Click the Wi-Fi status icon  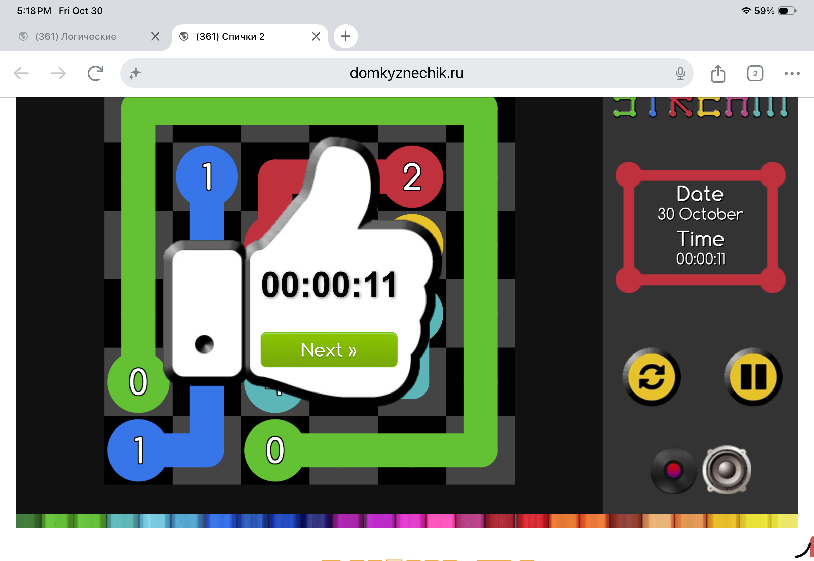(x=746, y=11)
